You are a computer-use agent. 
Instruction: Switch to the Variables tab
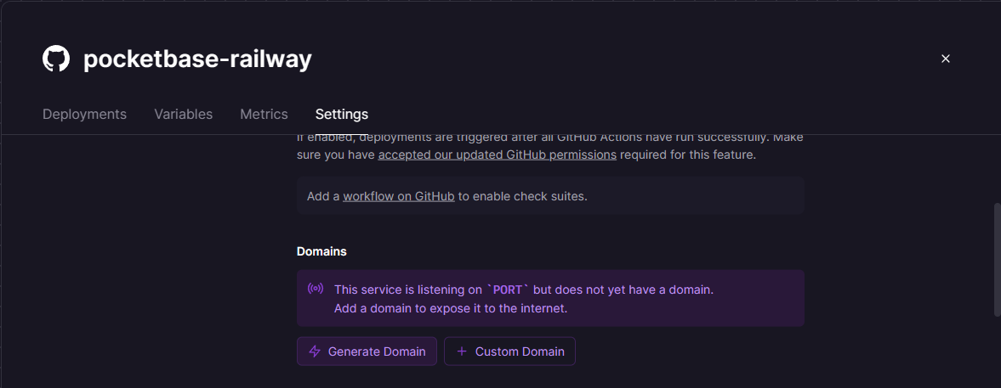pyautogui.click(x=183, y=114)
